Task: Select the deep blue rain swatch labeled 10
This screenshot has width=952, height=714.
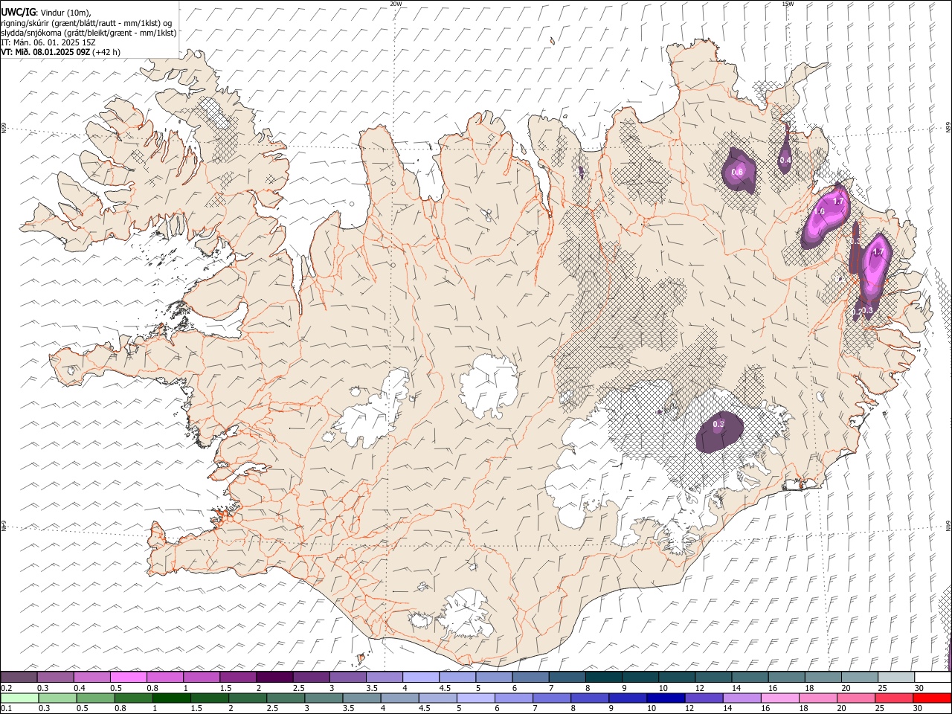Action: click(x=665, y=698)
